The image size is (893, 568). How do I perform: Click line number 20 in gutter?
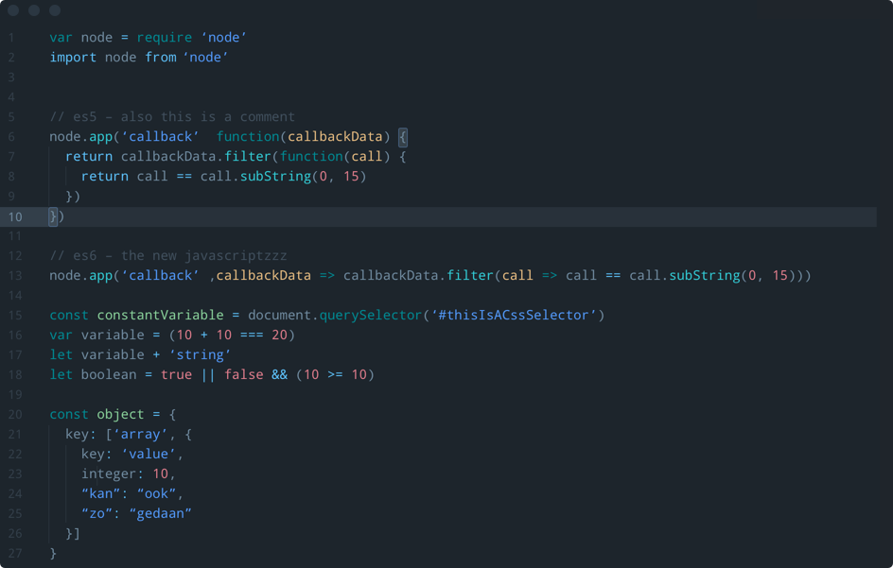tap(15, 414)
